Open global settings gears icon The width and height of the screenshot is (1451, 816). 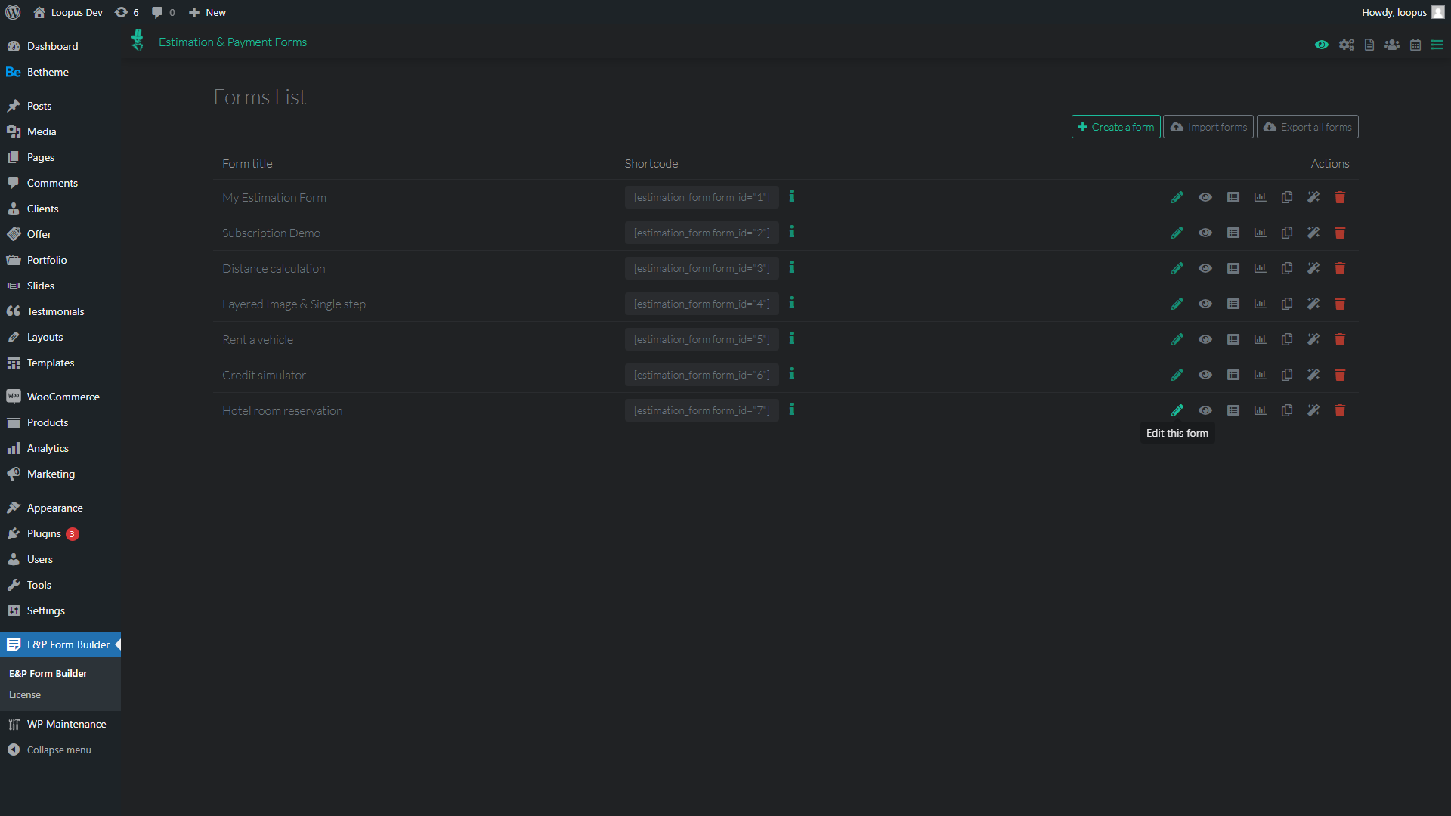(x=1346, y=45)
